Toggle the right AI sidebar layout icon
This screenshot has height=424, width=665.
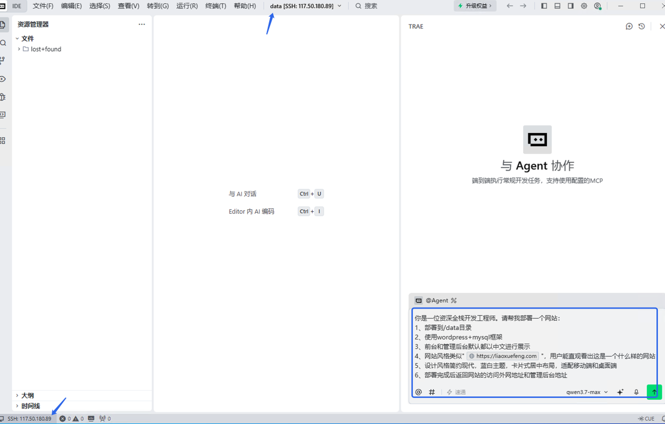coord(570,6)
